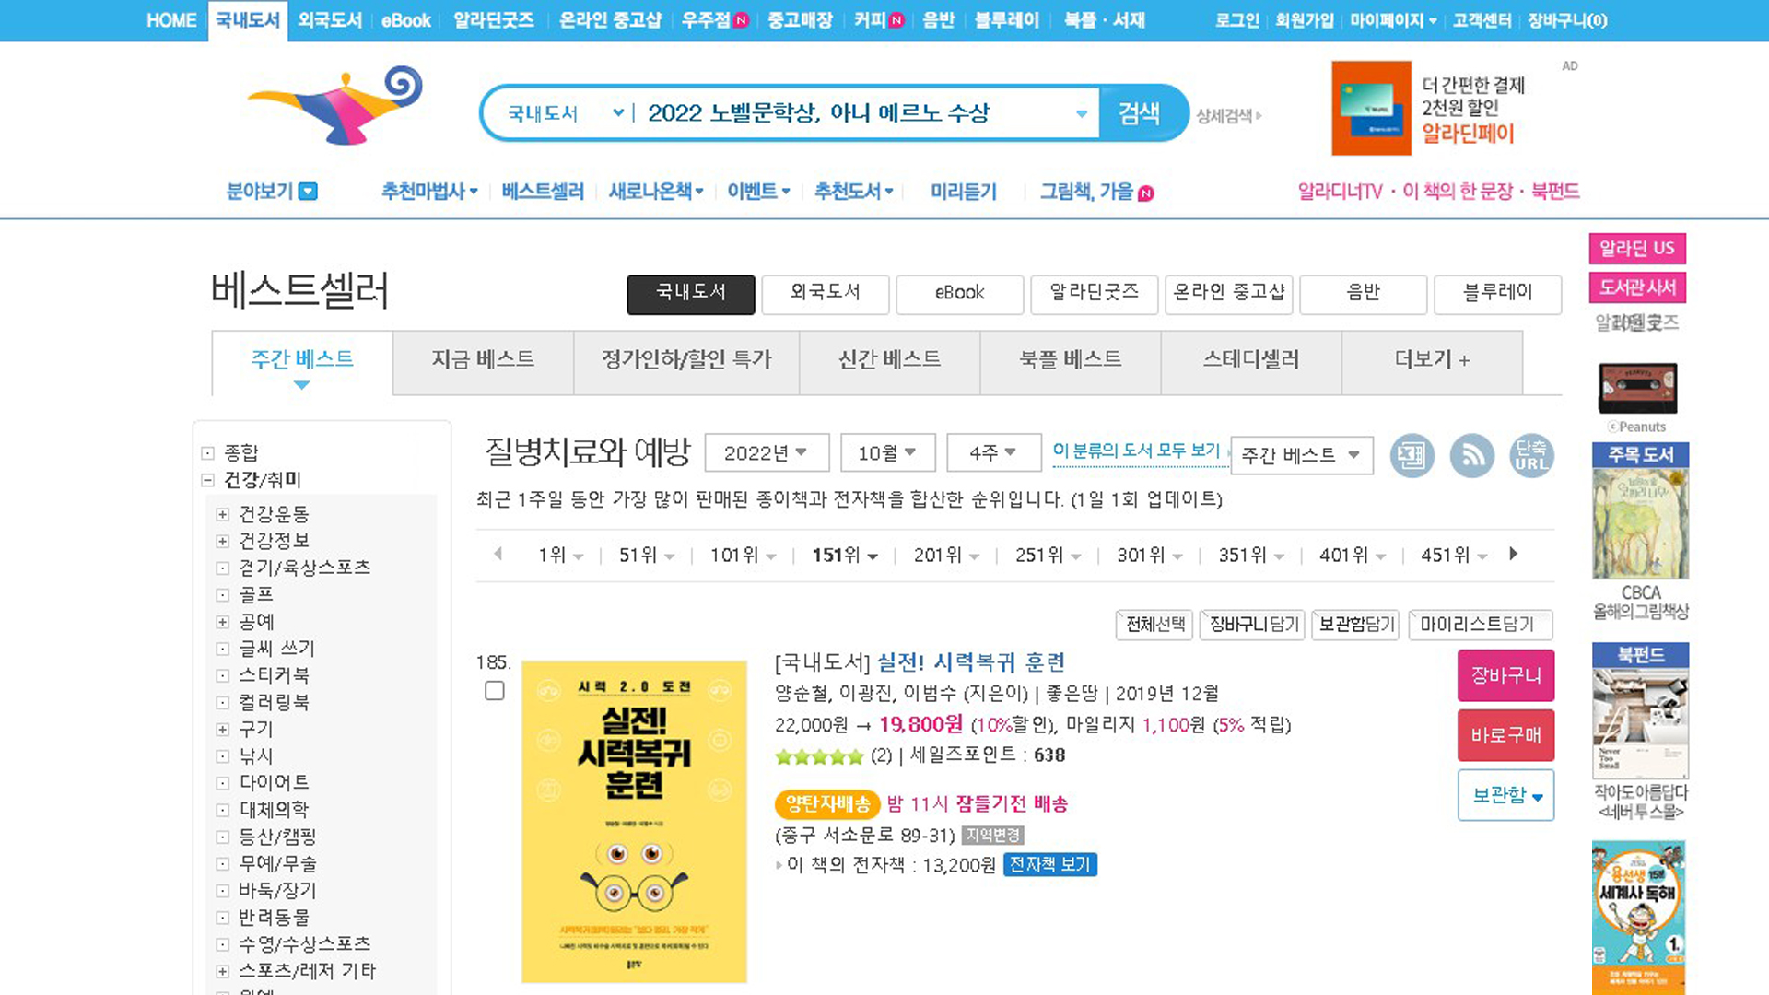This screenshot has height=995, width=1769.
Task: Open the 주간 베스트 sort dropdown
Action: coord(1301,455)
